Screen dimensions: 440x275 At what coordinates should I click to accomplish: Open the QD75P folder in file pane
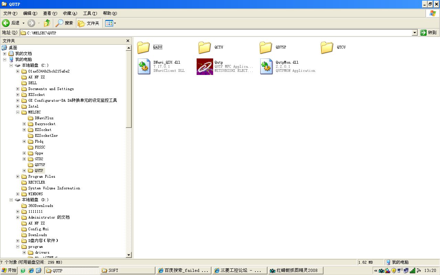(x=266, y=47)
